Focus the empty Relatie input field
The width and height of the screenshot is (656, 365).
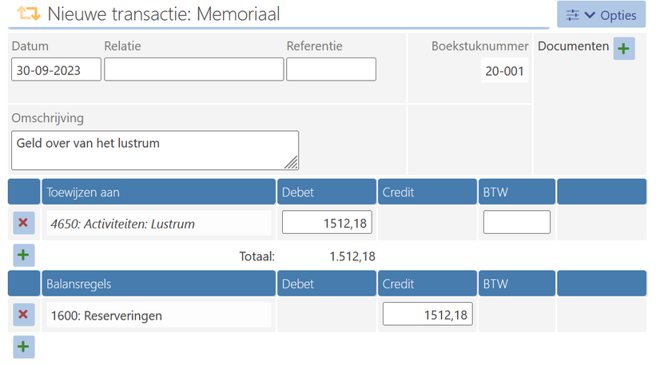[193, 69]
